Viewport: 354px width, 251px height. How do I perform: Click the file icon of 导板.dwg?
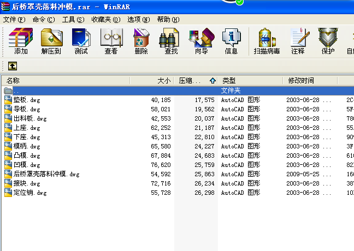coord(8,109)
